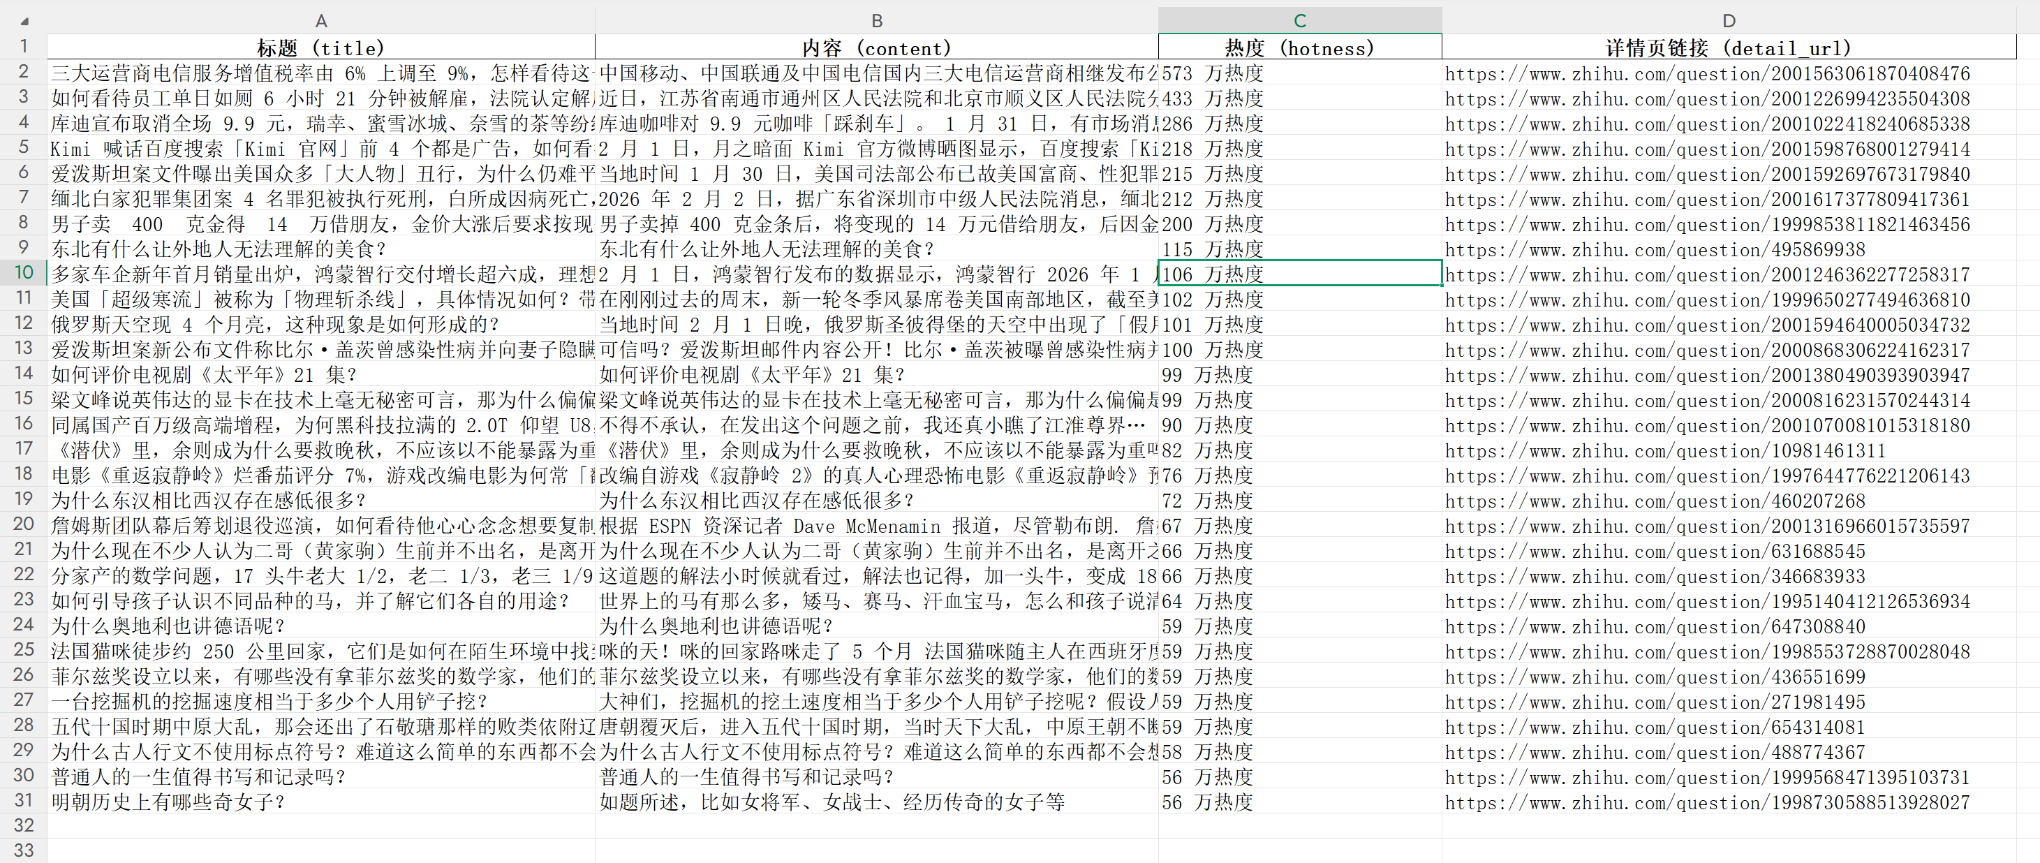Select column C header

pyautogui.click(x=1299, y=20)
